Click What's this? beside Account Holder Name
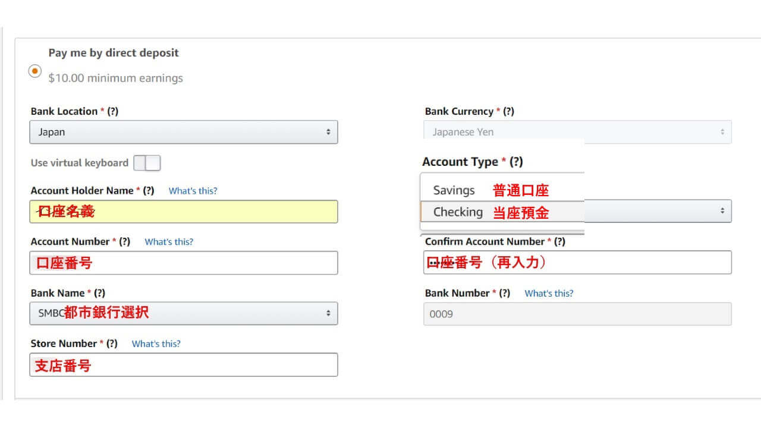 point(193,191)
